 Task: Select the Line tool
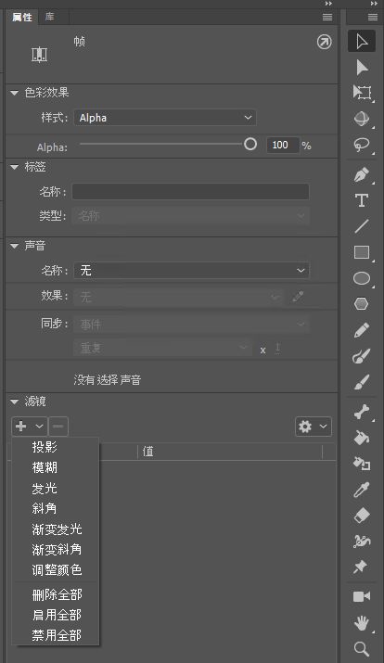tap(362, 226)
